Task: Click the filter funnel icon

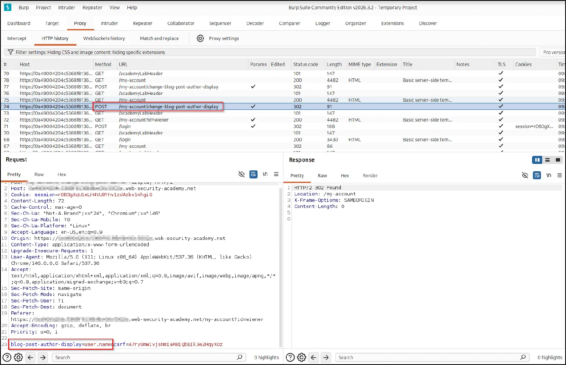Action: (x=11, y=52)
